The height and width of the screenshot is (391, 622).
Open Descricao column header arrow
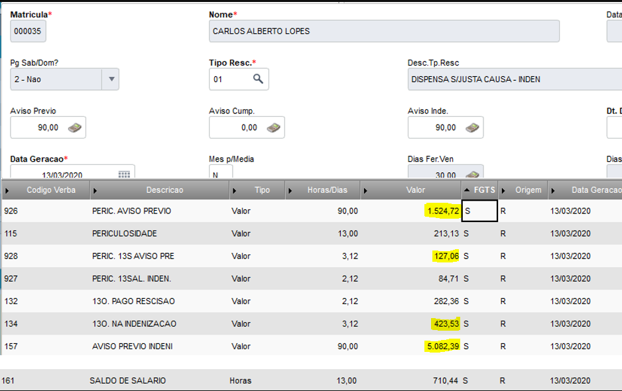coord(95,191)
